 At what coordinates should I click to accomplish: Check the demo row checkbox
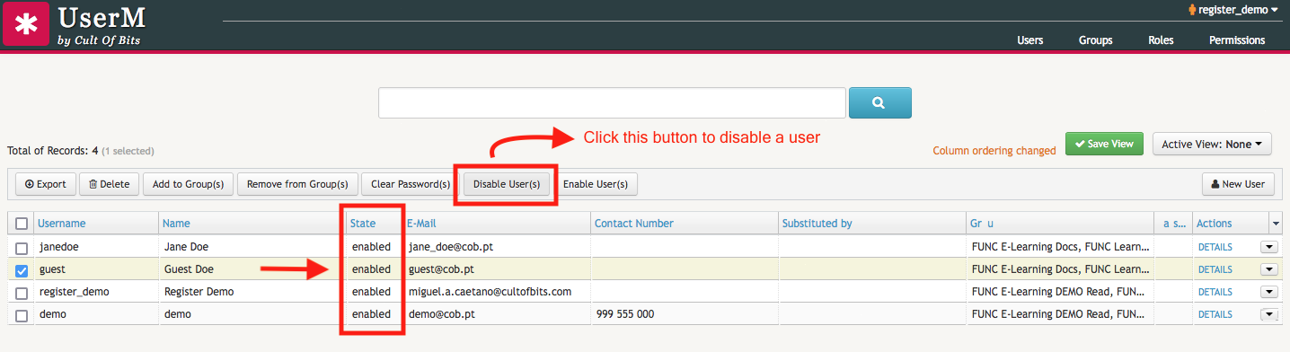(x=22, y=315)
